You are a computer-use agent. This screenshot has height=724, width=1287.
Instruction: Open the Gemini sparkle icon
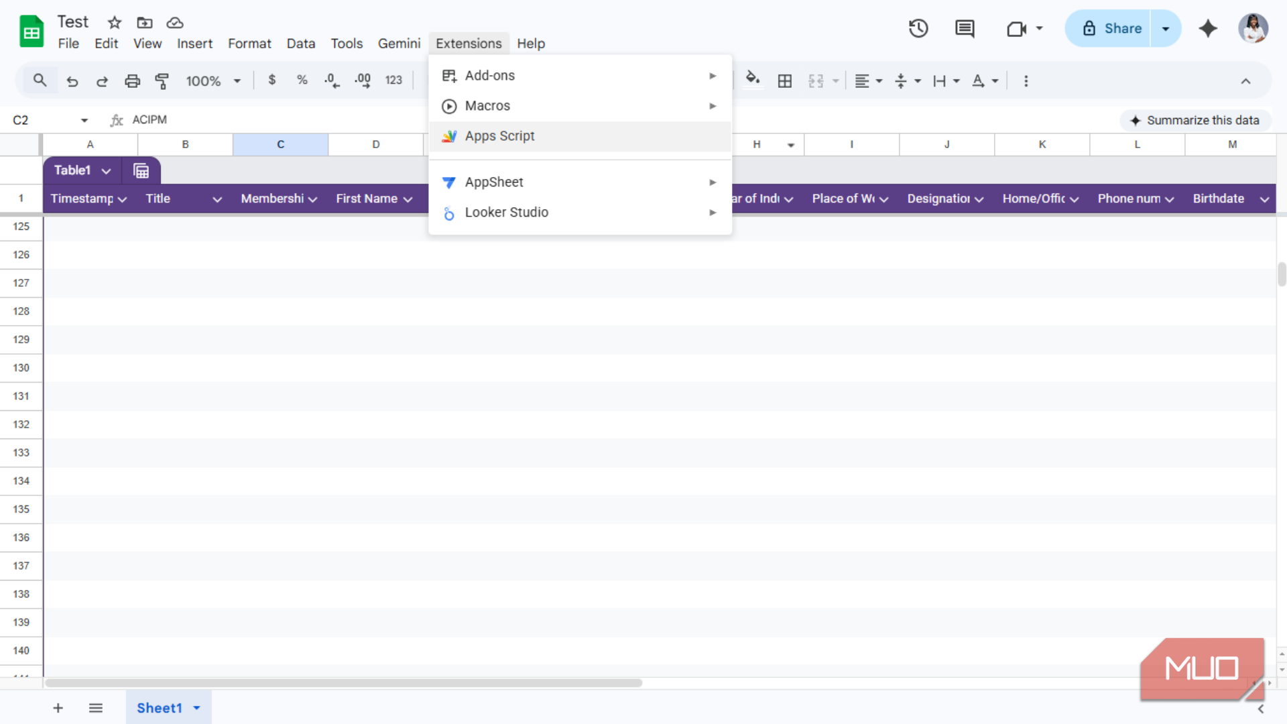pos(1208,28)
